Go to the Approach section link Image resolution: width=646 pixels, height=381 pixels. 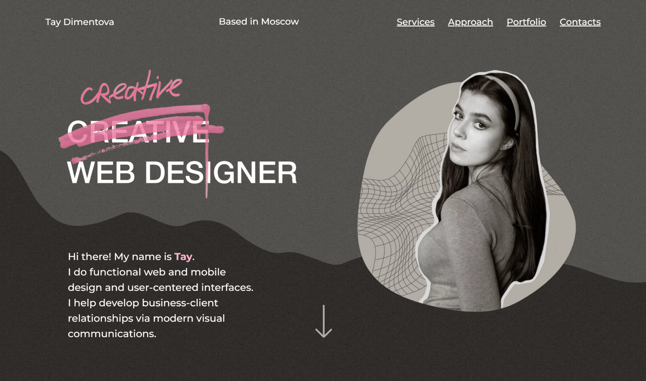(x=470, y=22)
